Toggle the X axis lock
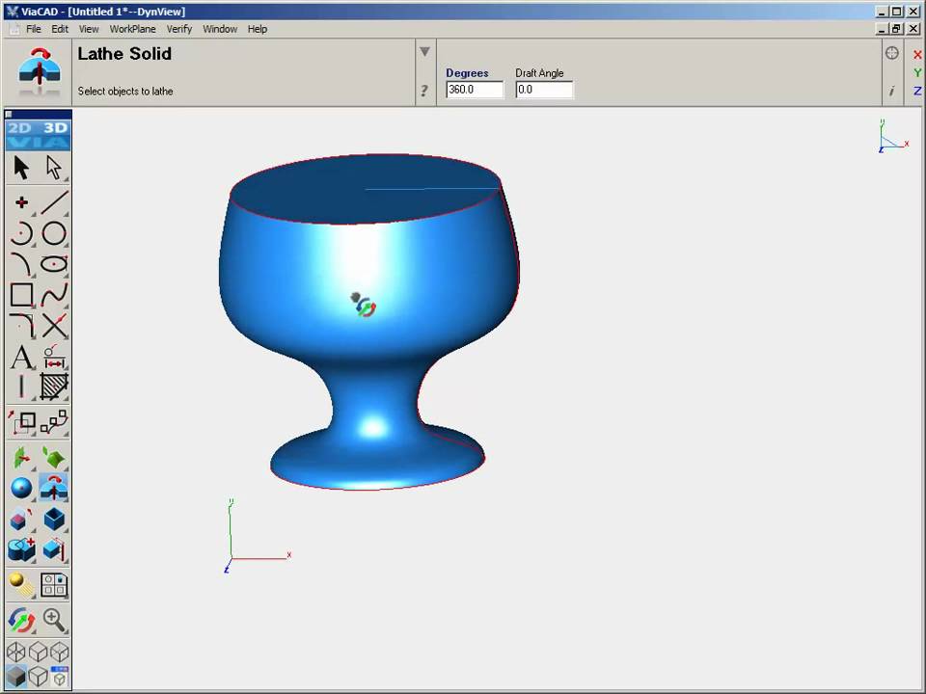926x694 pixels. [x=917, y=55]
